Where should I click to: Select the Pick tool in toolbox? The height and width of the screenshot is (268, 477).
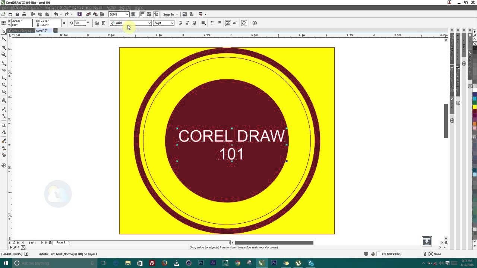[4, 31]
